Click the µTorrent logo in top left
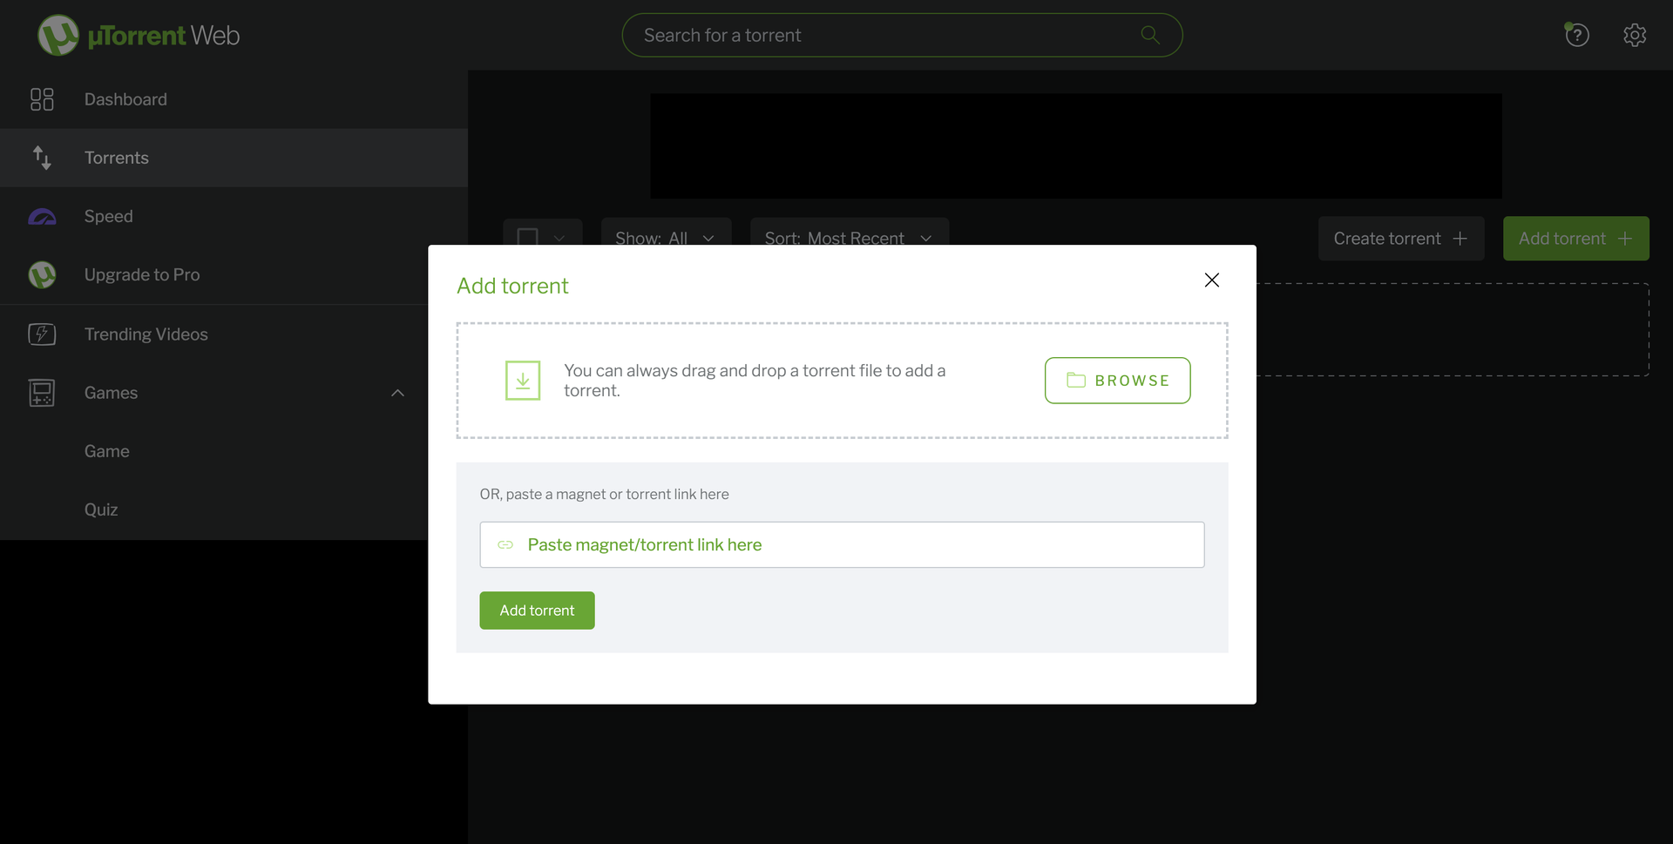 pyautogui.click(x=58, y=35)
